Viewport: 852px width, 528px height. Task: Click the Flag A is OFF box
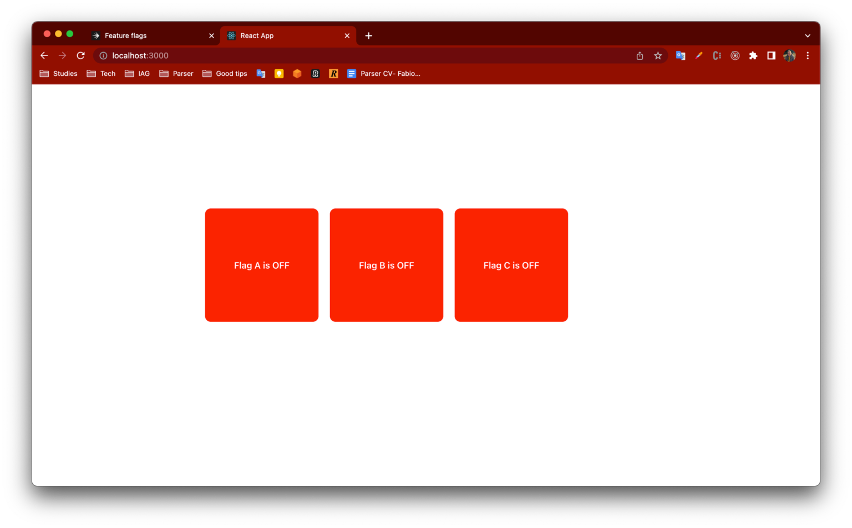(262, 265)
